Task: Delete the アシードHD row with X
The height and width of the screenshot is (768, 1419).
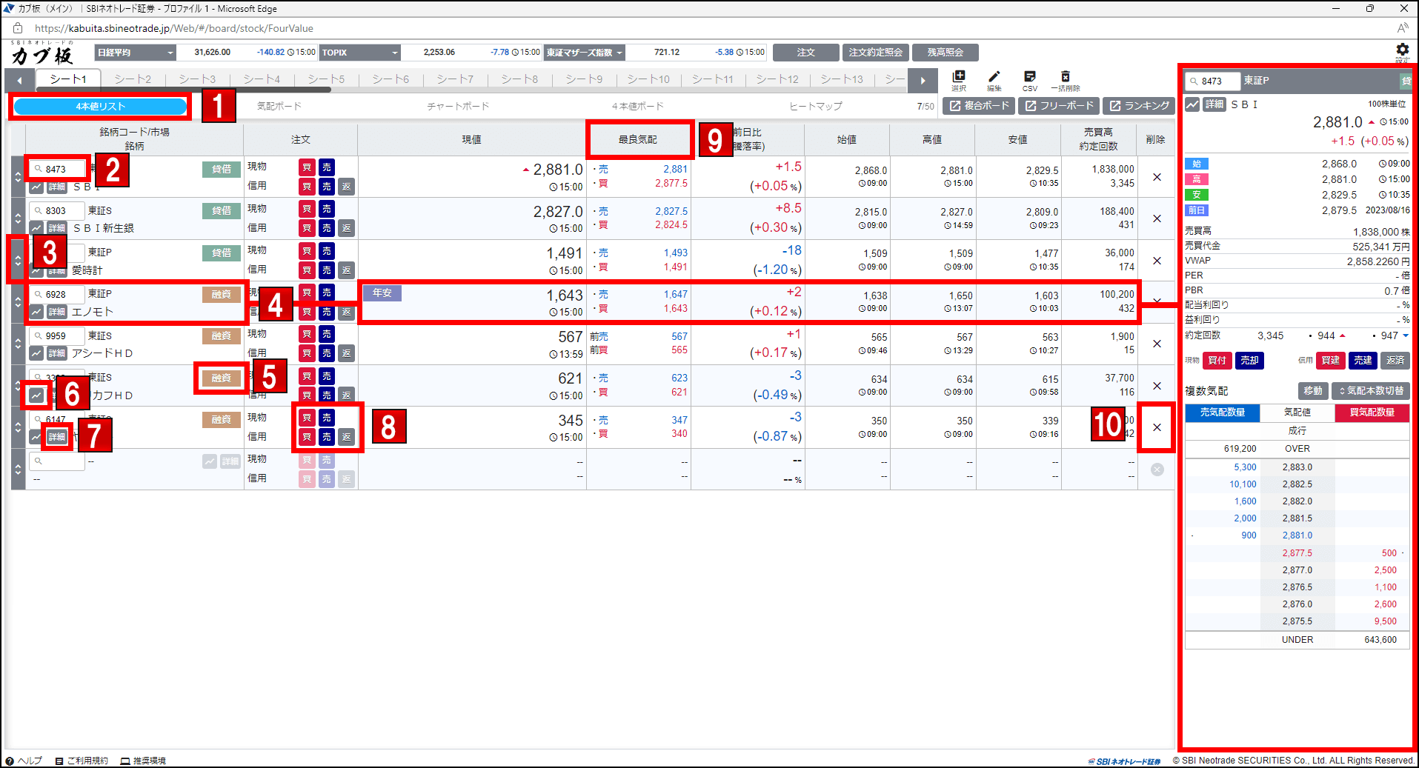Action: coord(1157,344)
